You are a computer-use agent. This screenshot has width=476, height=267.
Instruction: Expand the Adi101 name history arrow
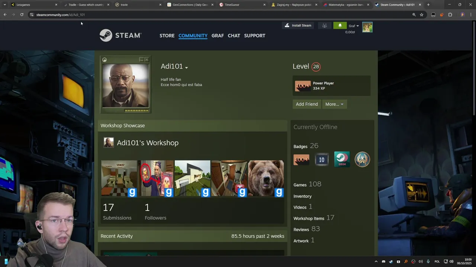(x=186, y=67)
